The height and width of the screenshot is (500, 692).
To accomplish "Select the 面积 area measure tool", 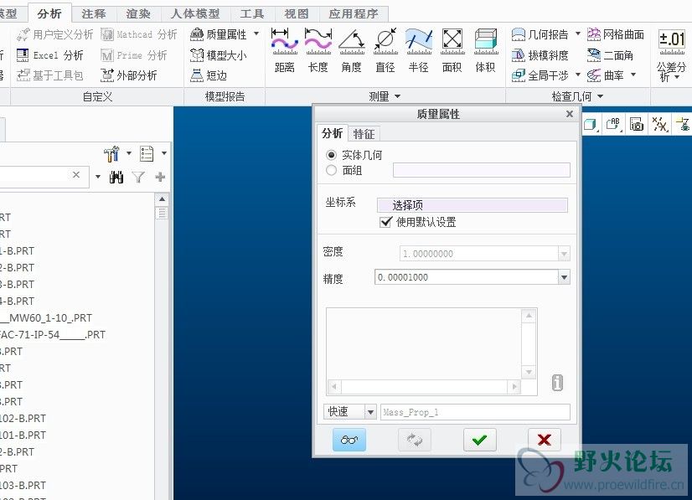I will 452,50.
